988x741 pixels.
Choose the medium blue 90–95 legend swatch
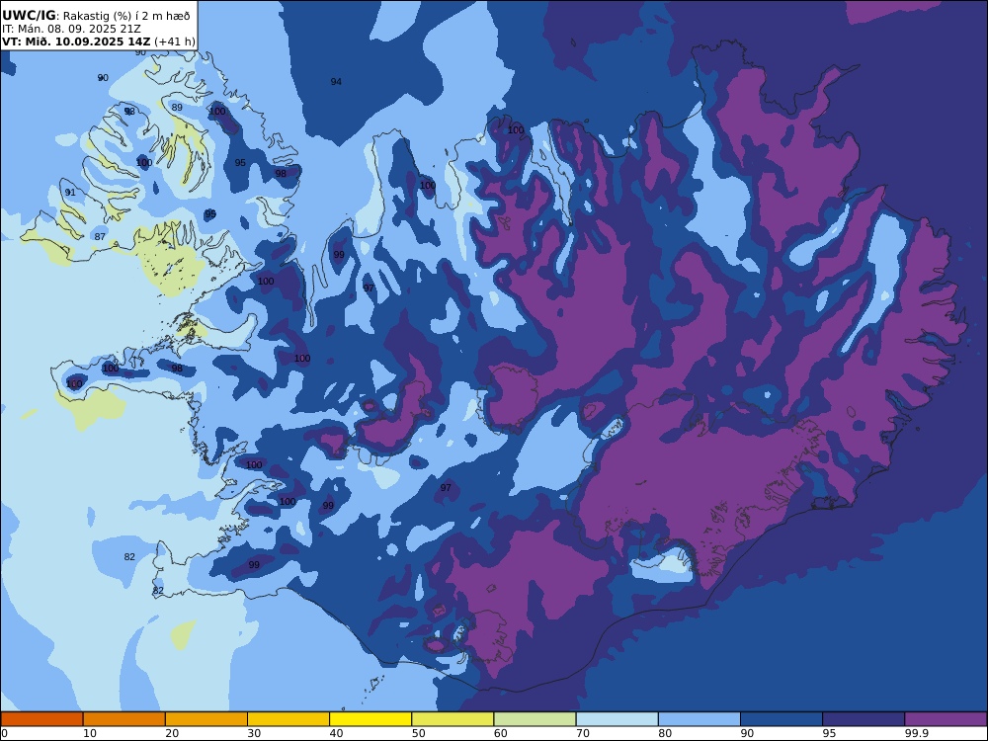coord(782,719)
